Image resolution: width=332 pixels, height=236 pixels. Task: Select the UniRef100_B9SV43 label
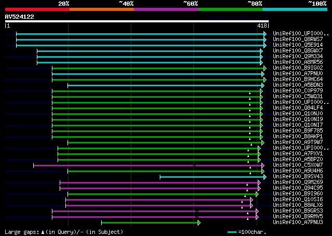tap(298, 177)
